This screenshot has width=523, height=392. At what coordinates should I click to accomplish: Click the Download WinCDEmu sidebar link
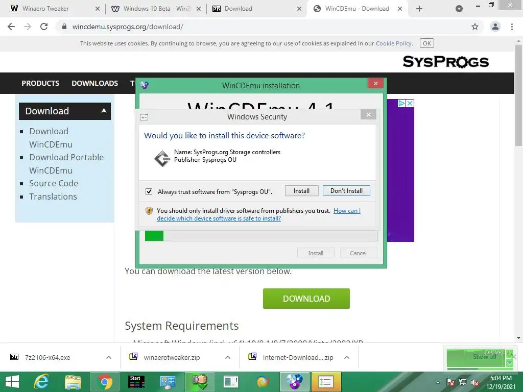(x=51, y=138)
